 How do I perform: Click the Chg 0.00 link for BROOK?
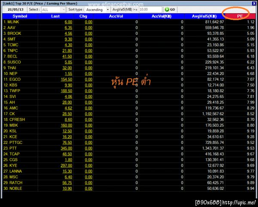(89, 33)
